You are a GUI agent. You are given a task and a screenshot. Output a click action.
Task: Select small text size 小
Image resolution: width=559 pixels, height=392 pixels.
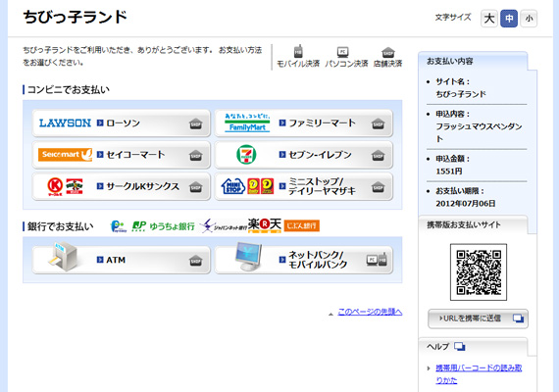pos(529,19)
